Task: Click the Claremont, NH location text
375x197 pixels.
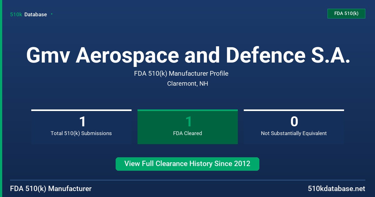Action: (187, 84)
